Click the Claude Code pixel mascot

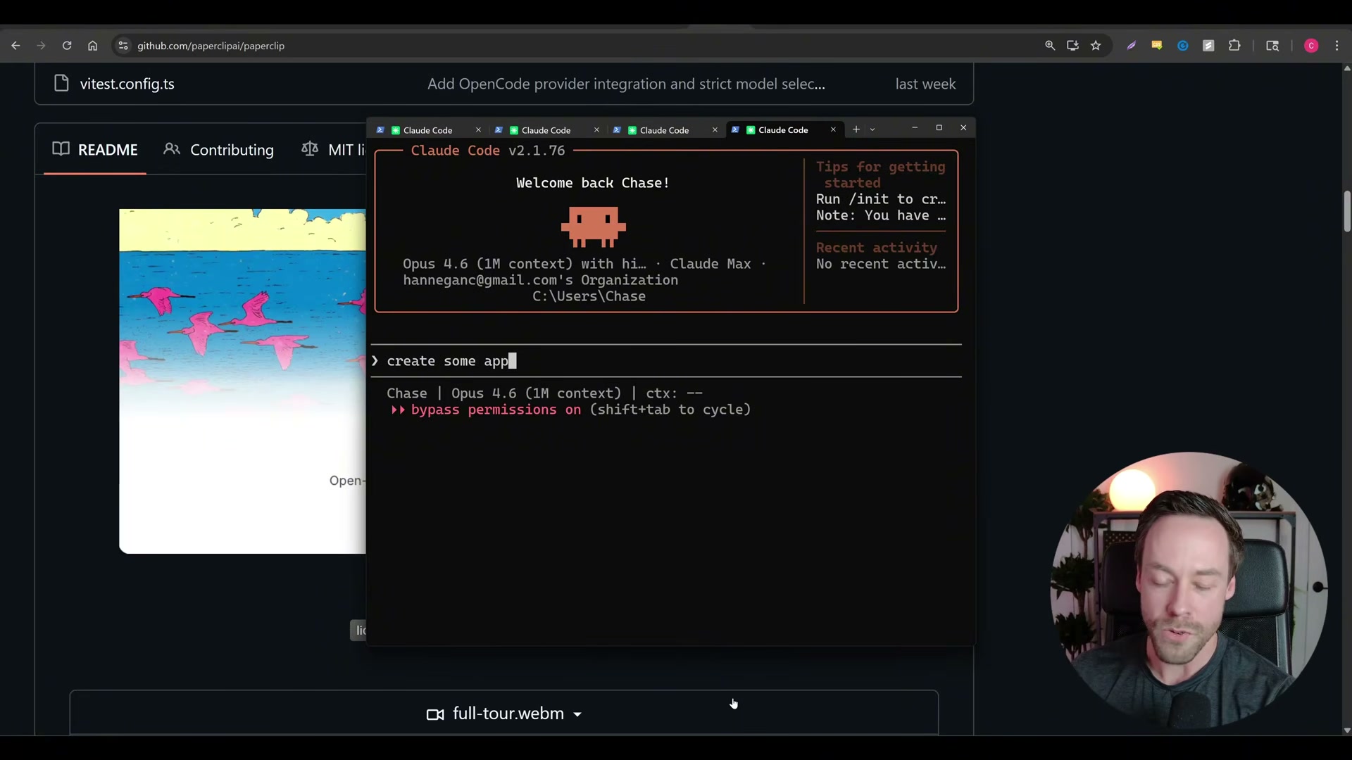(593, 227)
